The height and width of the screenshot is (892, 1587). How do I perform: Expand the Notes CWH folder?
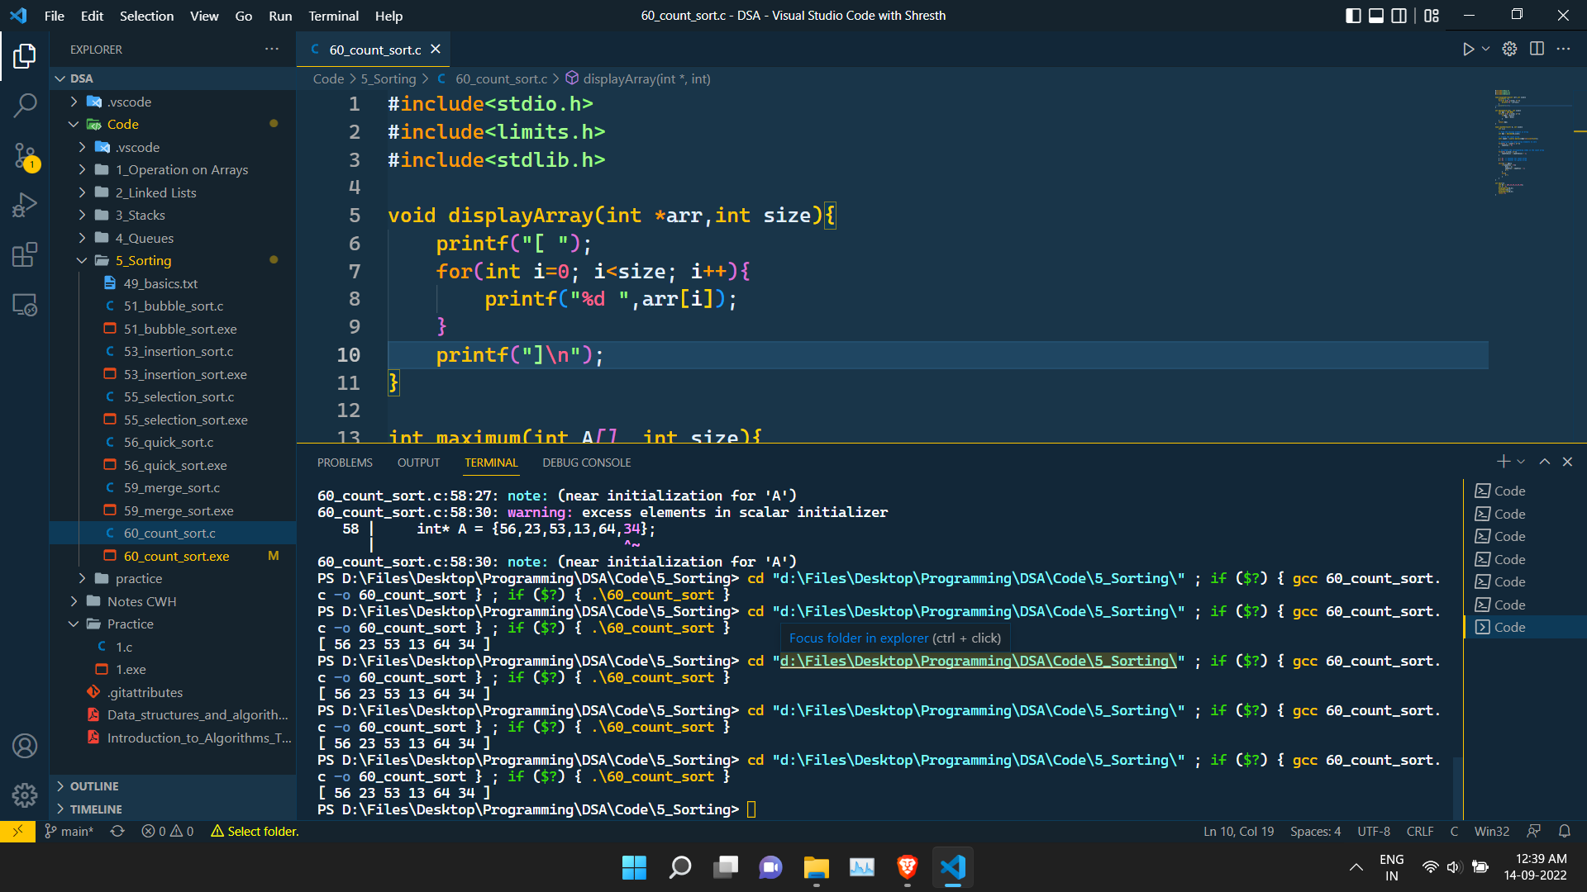coord(74,601)
